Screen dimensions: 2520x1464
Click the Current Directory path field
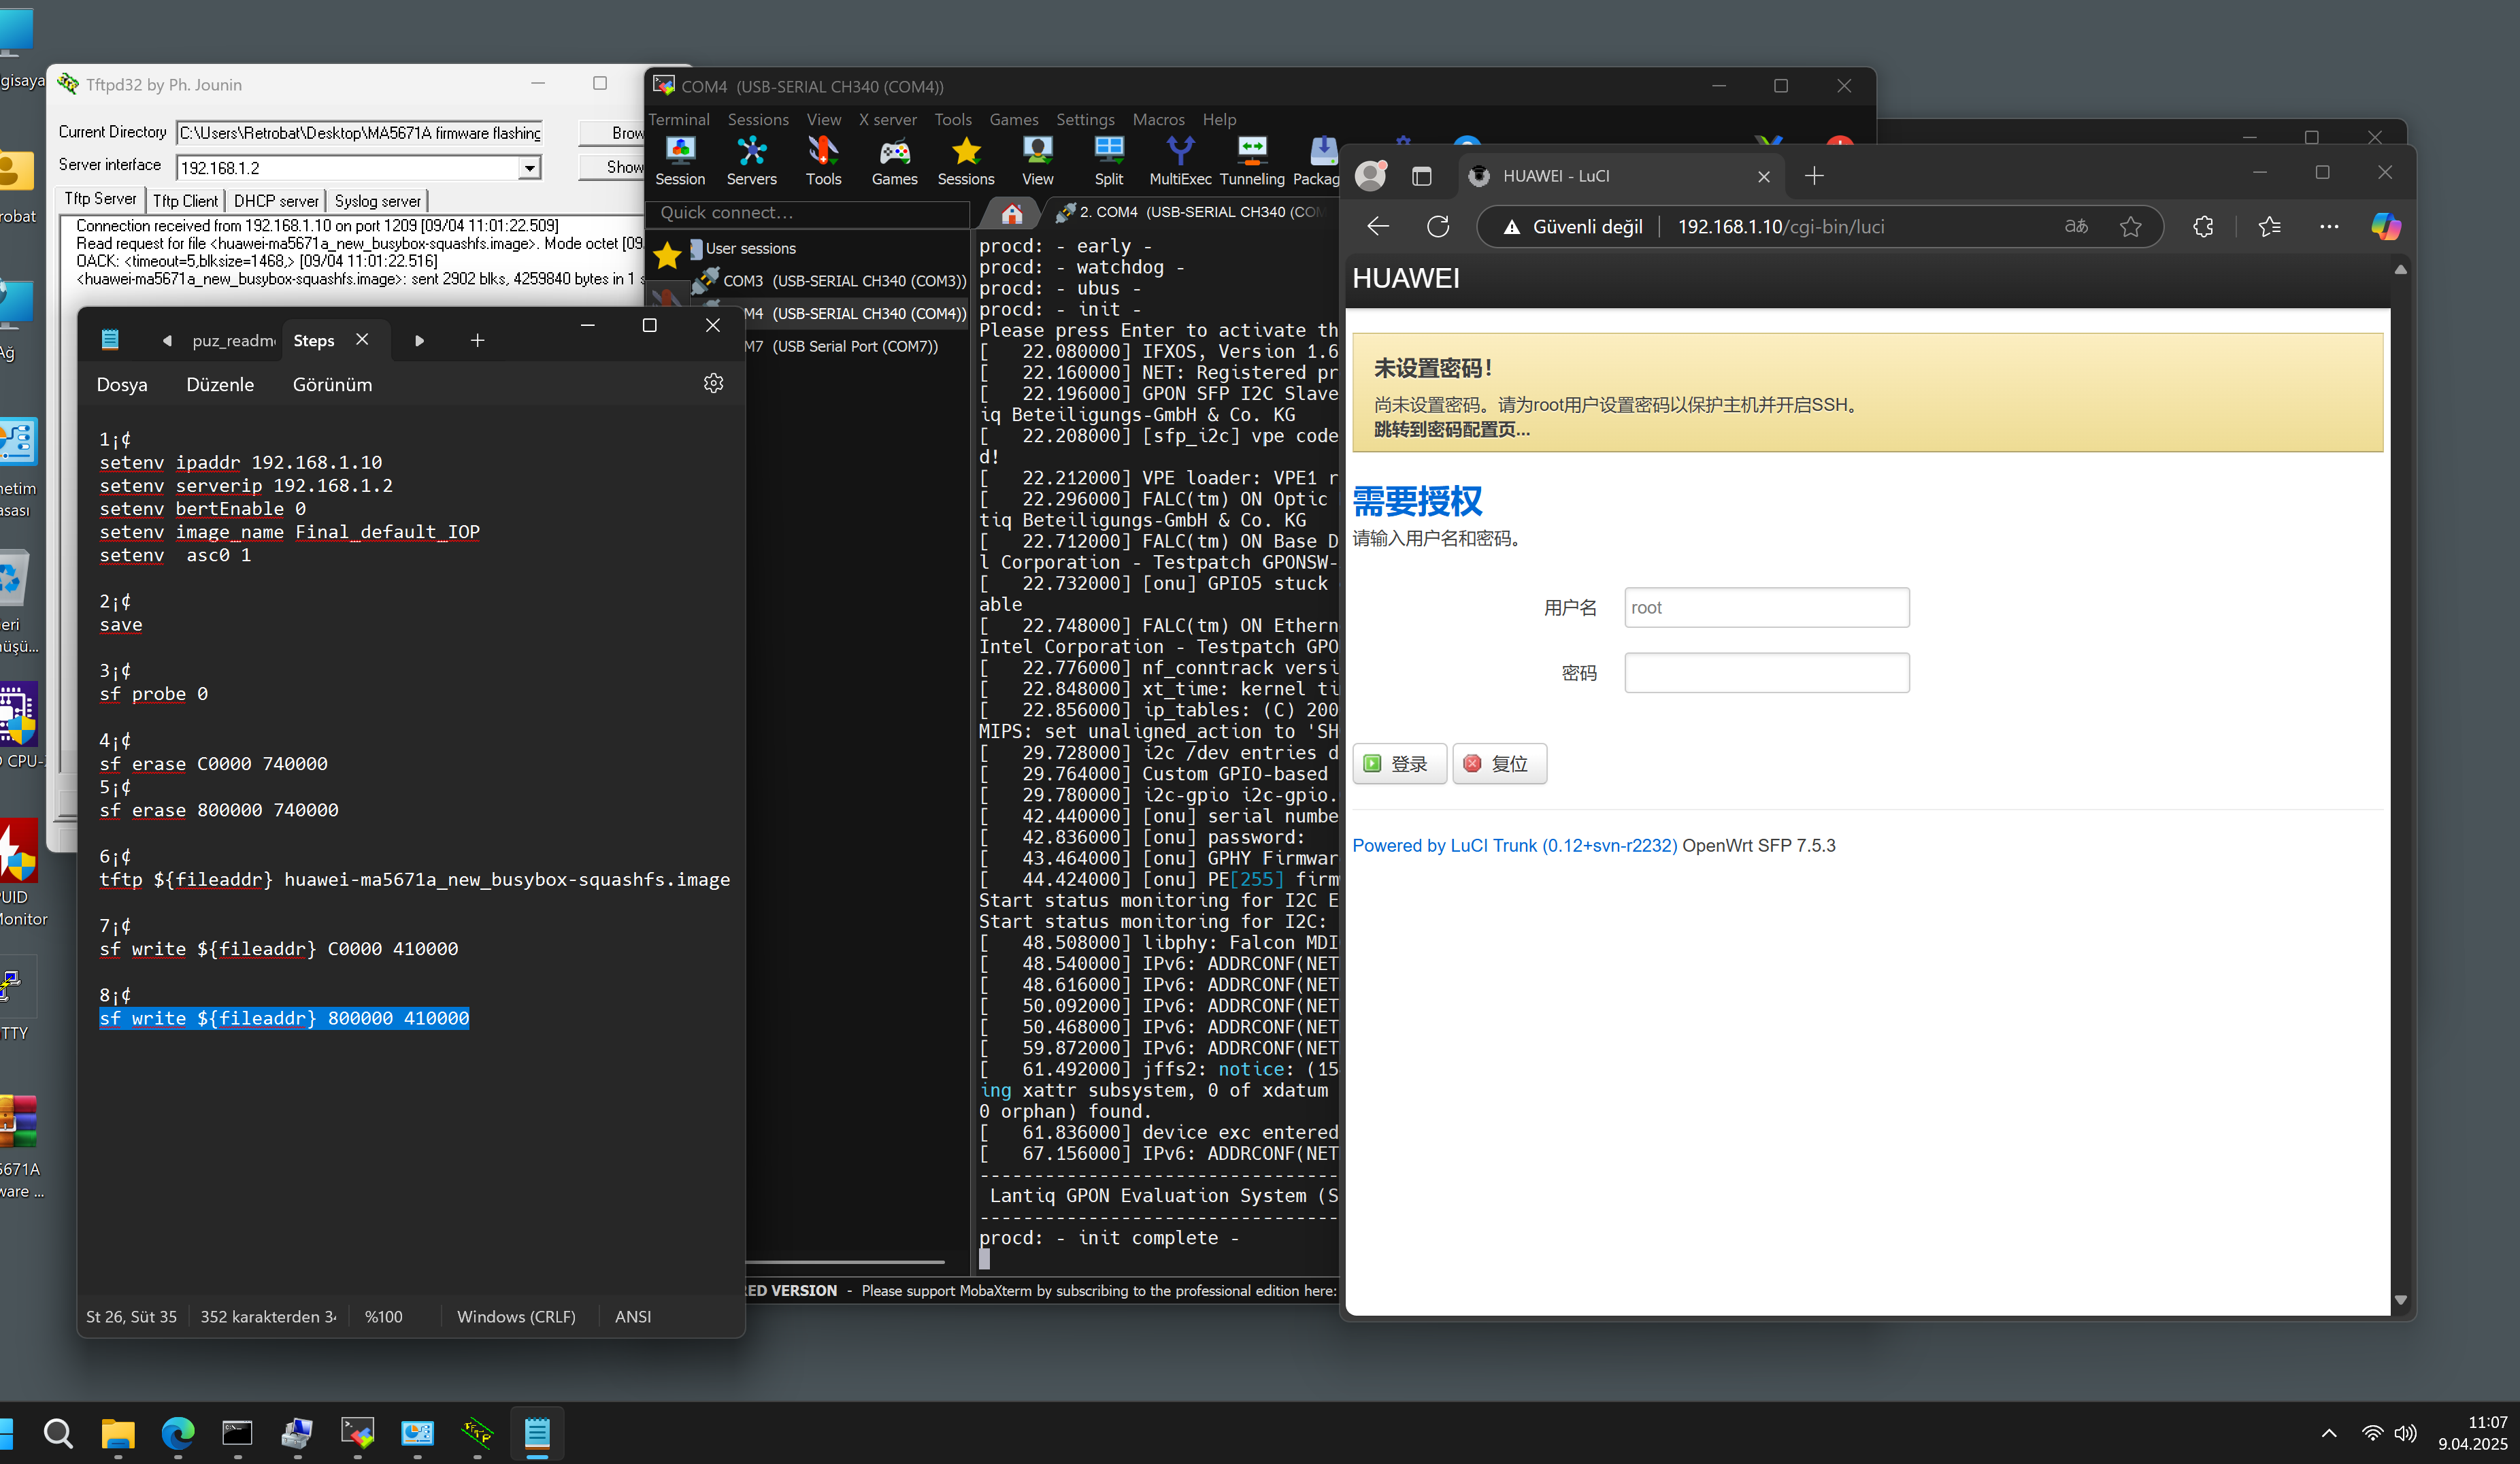click(x=359, y=132)
